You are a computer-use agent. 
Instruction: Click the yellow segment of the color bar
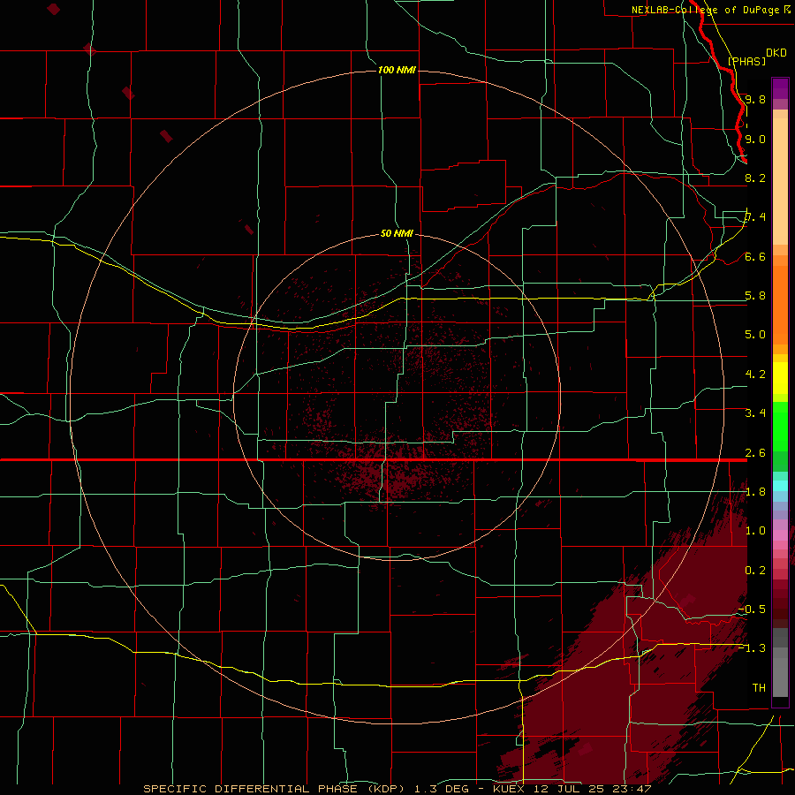point(780,378)
